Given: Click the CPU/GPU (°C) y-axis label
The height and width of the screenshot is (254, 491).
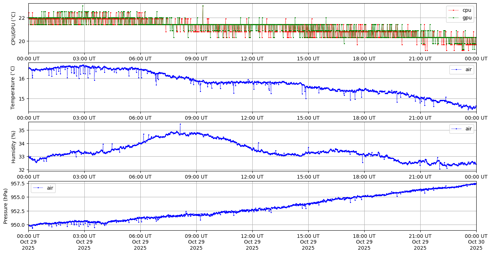Looking at the screenshot, I should [14, 28].
